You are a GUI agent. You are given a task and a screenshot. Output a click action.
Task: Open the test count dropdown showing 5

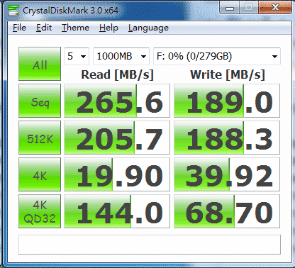(77, 56)
